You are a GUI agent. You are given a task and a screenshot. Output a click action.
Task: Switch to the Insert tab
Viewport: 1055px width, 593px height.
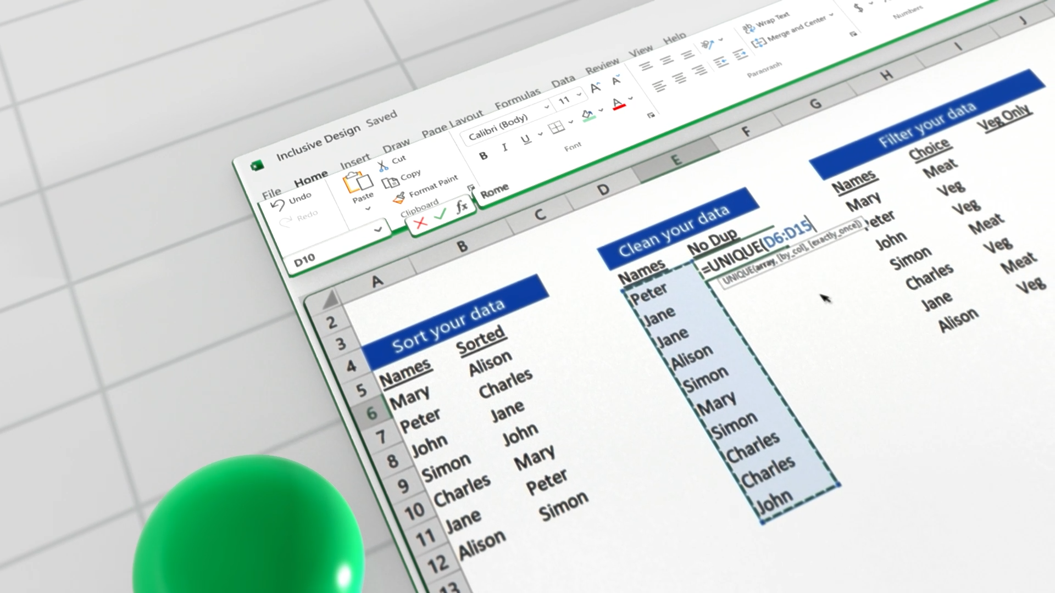[355, 161]
